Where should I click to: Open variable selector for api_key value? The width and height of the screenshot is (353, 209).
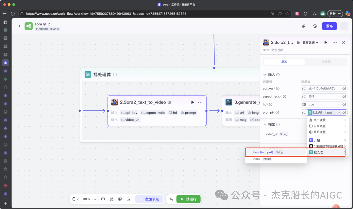pos(344,88)
